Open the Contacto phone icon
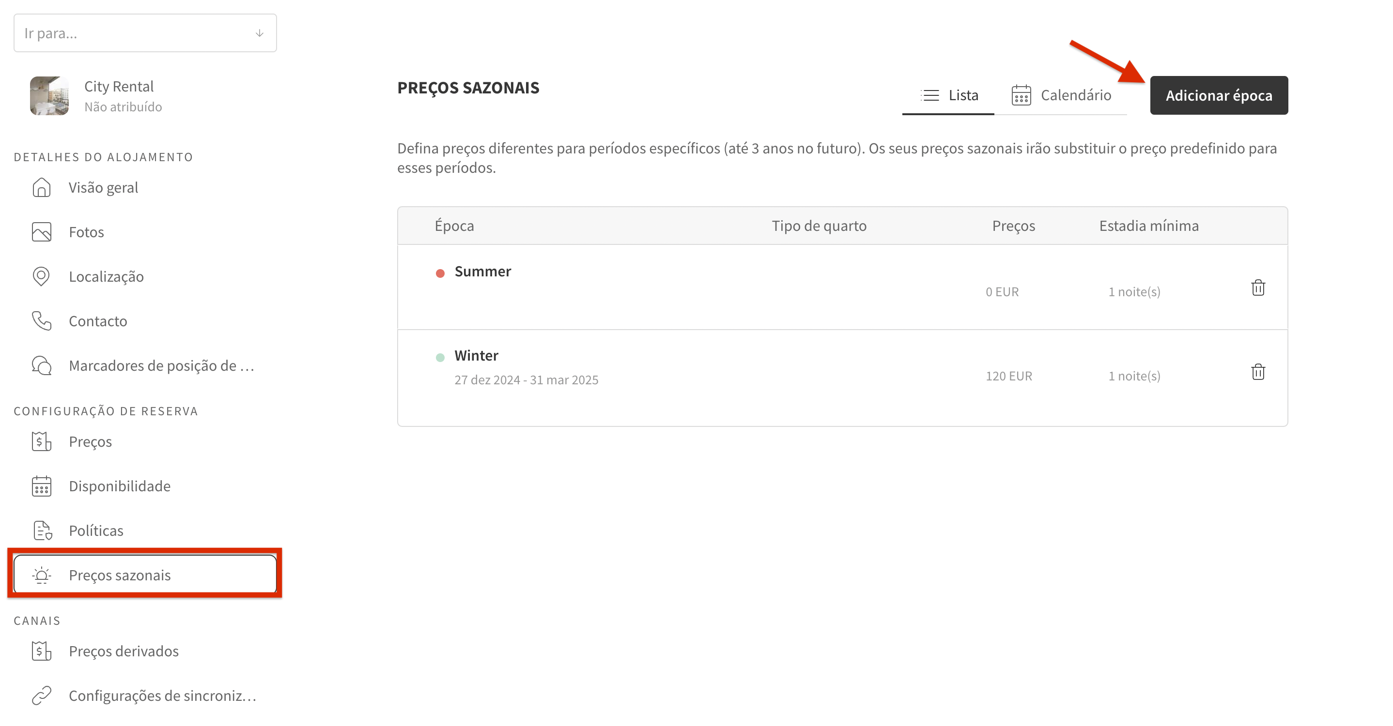 [42, 321]
